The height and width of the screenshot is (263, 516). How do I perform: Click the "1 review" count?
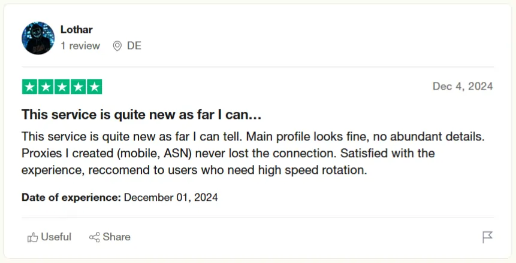(x=80, y=46)
